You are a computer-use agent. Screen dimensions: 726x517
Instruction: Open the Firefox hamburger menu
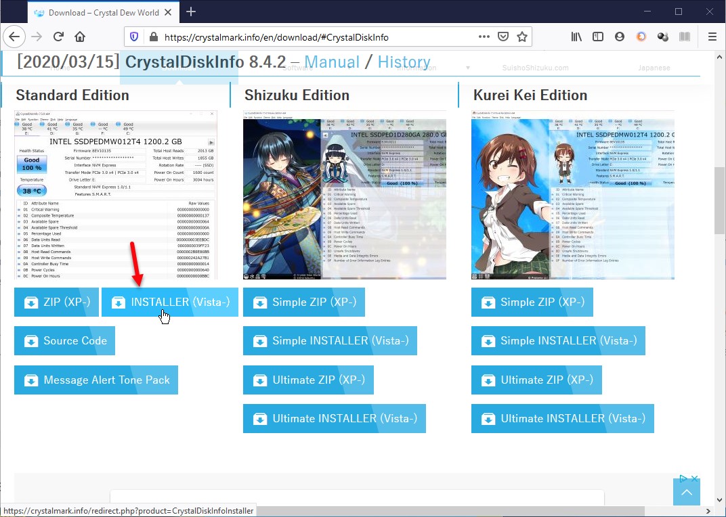[712, 37]
